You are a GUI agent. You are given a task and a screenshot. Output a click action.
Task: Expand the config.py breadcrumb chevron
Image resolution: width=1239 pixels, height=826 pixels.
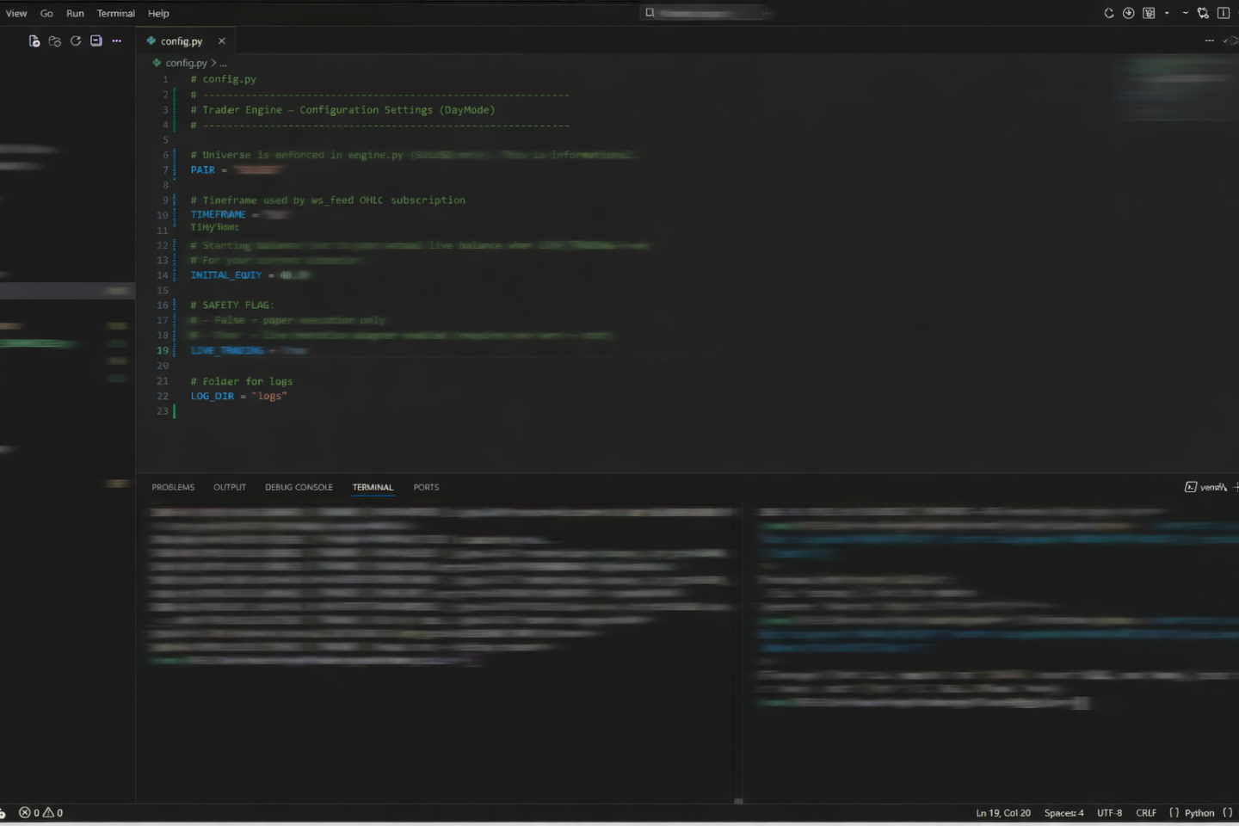point(213,63)
